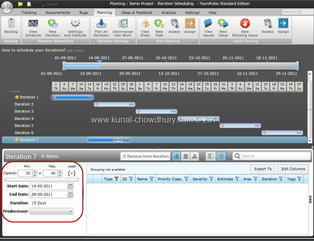Switch to the Tracking tab
Image resolution: width=314 pixels, height=241 pixels.
tap(29, 13)
